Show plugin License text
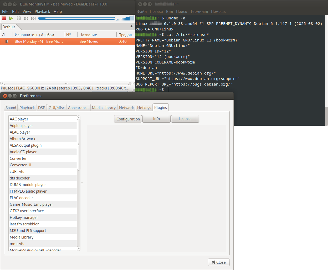Image resolution: width=328 pixels, height=270 pixels. tap(185, 119)
